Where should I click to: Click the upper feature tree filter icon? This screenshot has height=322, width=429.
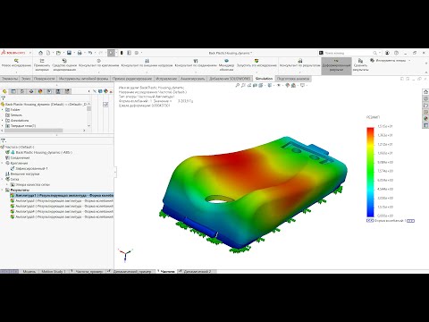click(4, 98)
